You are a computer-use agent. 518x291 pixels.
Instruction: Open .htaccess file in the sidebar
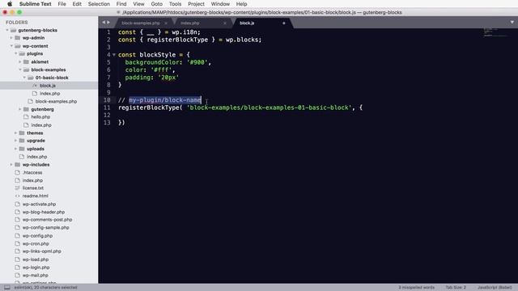pyautogui.click(x=32, y=172)
